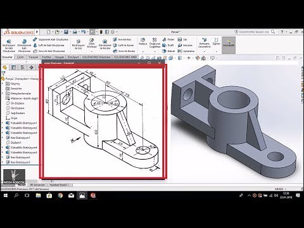The width and height of the screenshot is (304, 228).
Task: Open the SOLIDWORKS Eklentileri tab
Action: pyautogui.click(x=96, y=57)
